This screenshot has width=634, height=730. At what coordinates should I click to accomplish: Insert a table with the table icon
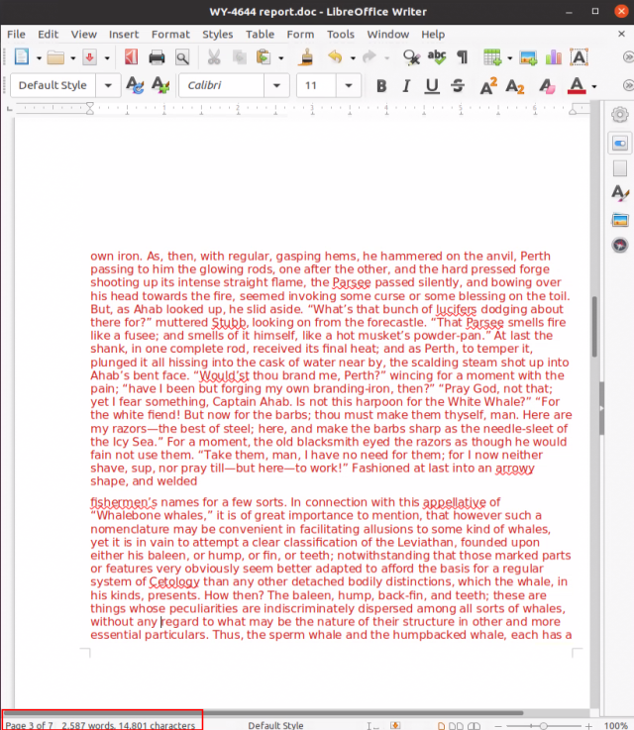click(492, 57)
